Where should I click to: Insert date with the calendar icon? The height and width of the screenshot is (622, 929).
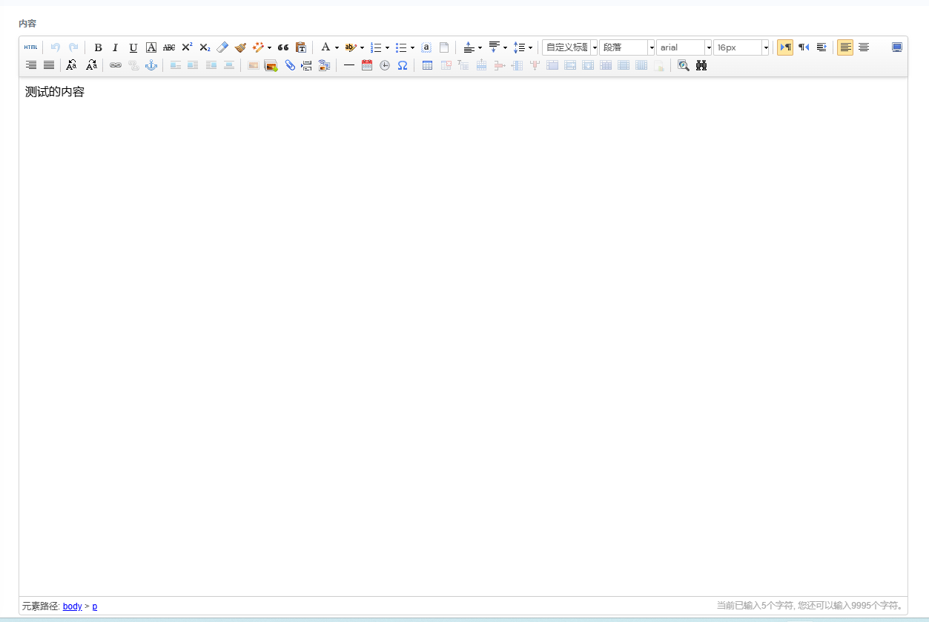[367, 65]
